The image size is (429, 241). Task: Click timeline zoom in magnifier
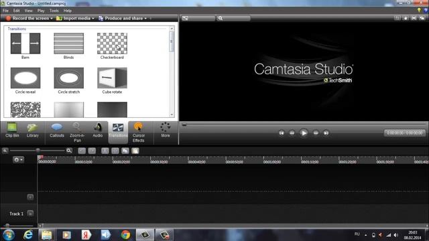coord(69,151)
